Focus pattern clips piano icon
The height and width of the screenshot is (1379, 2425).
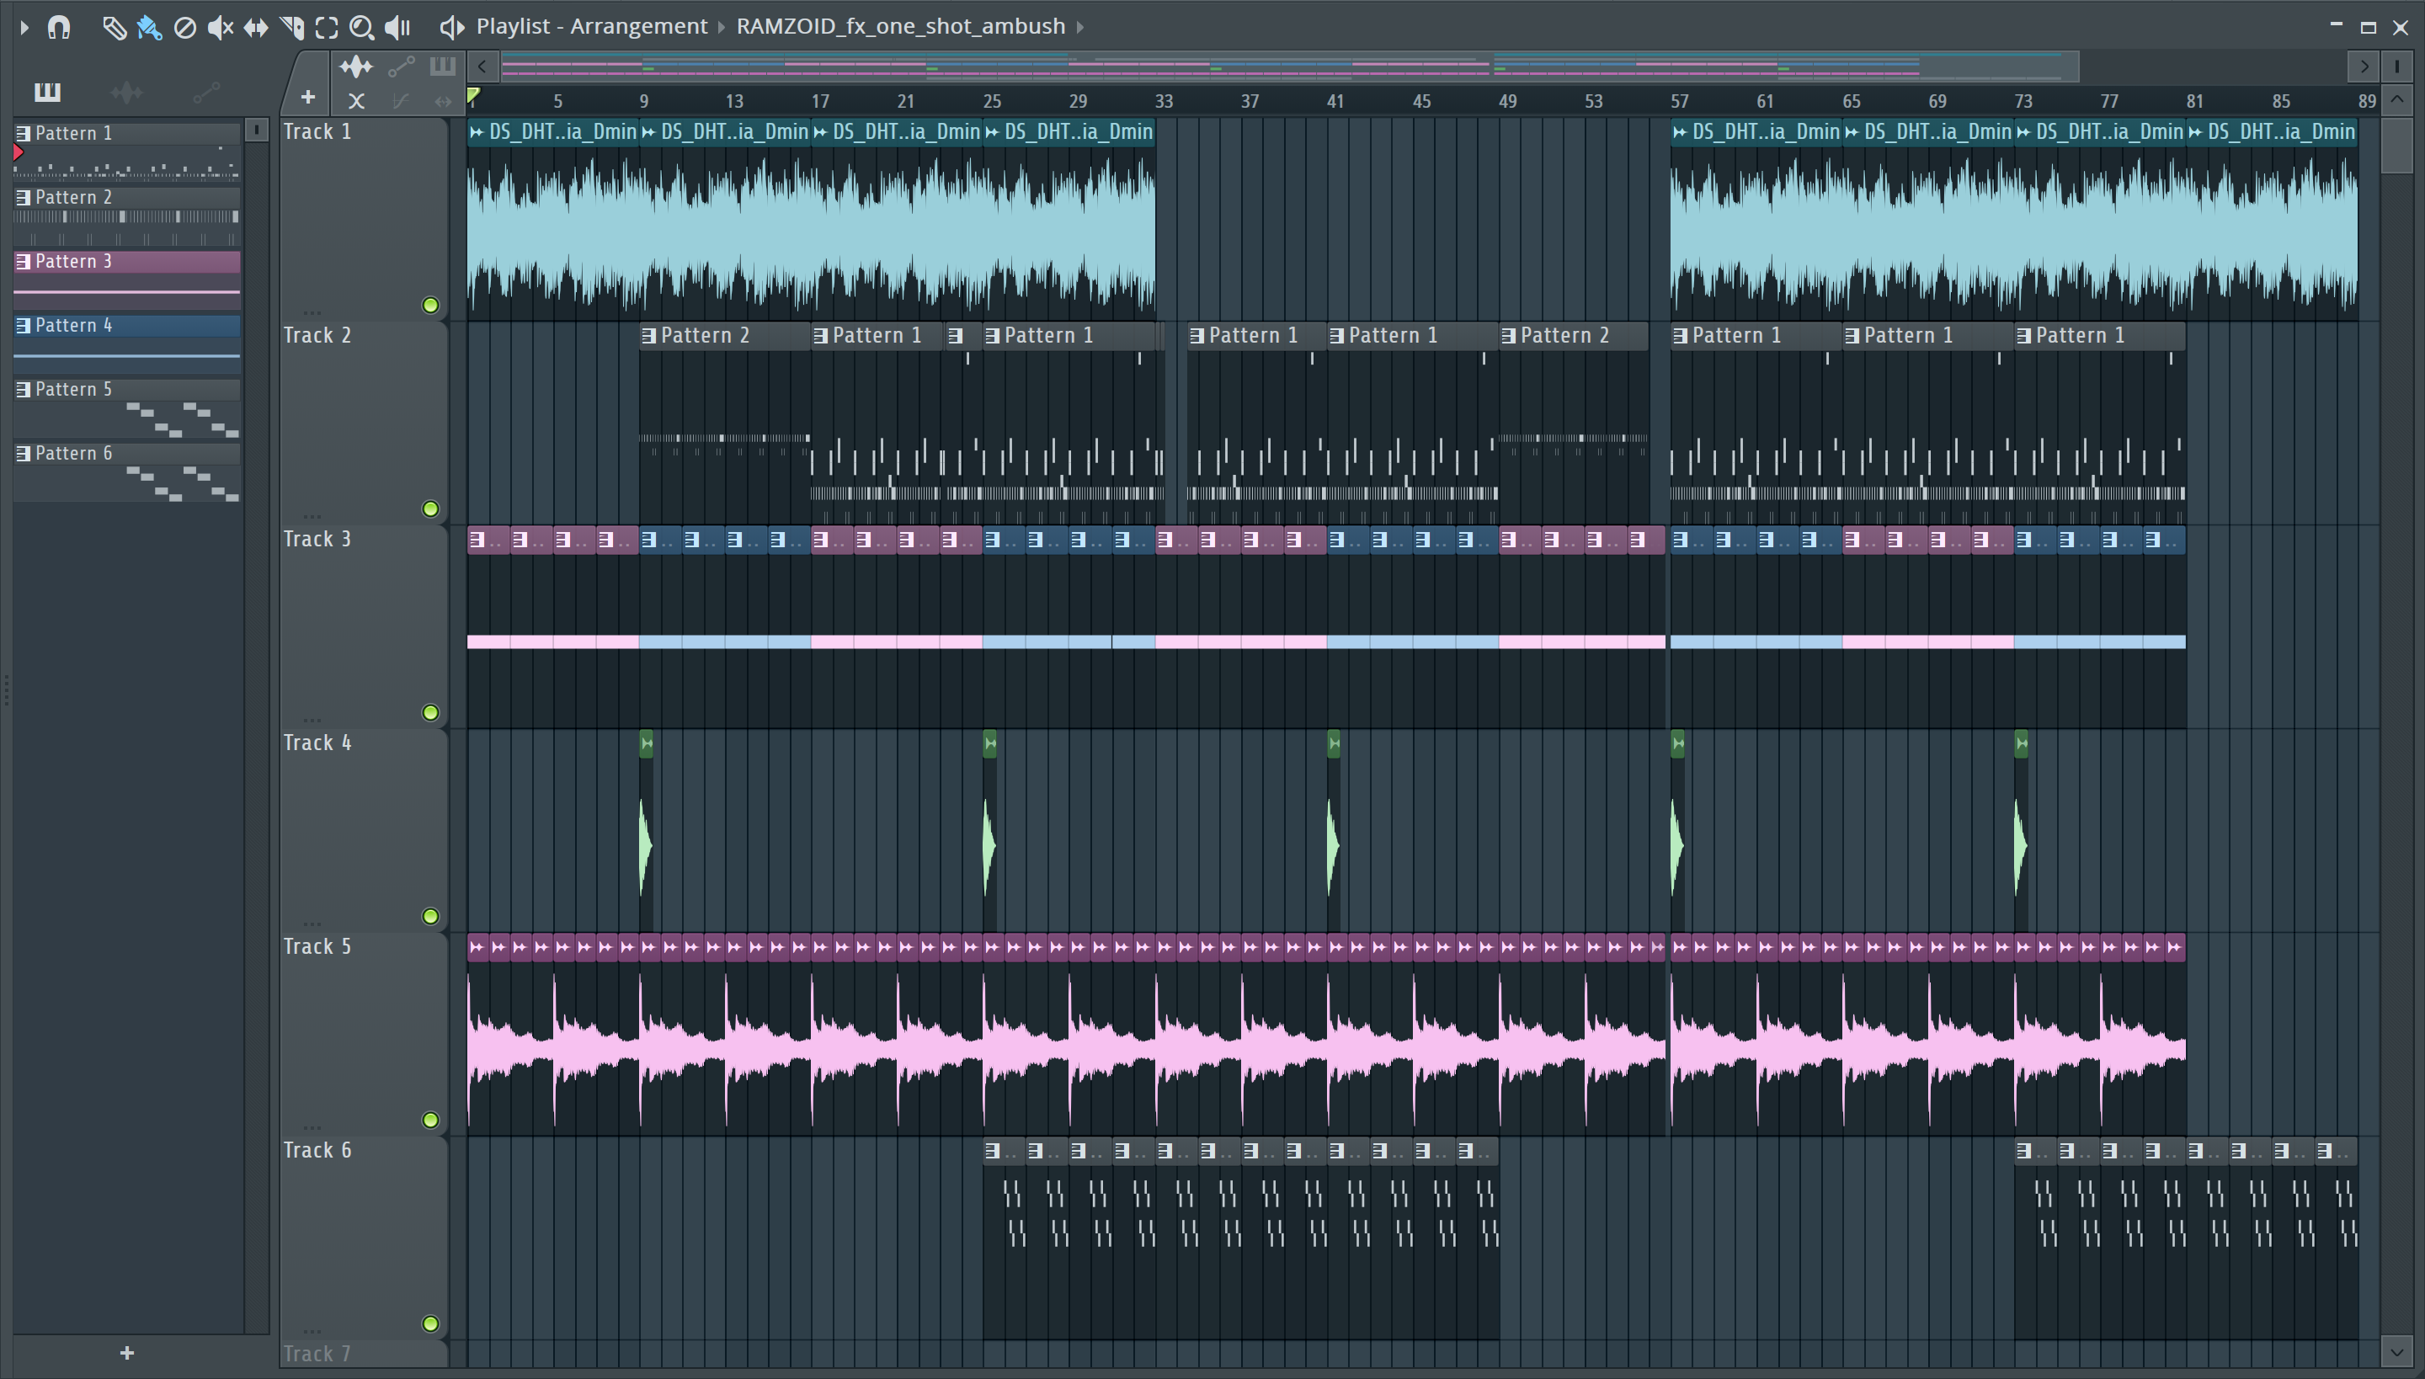click(x=442, y=67)
